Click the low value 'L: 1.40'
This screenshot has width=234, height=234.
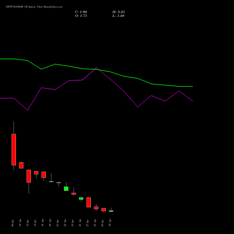tap(118, 16)
